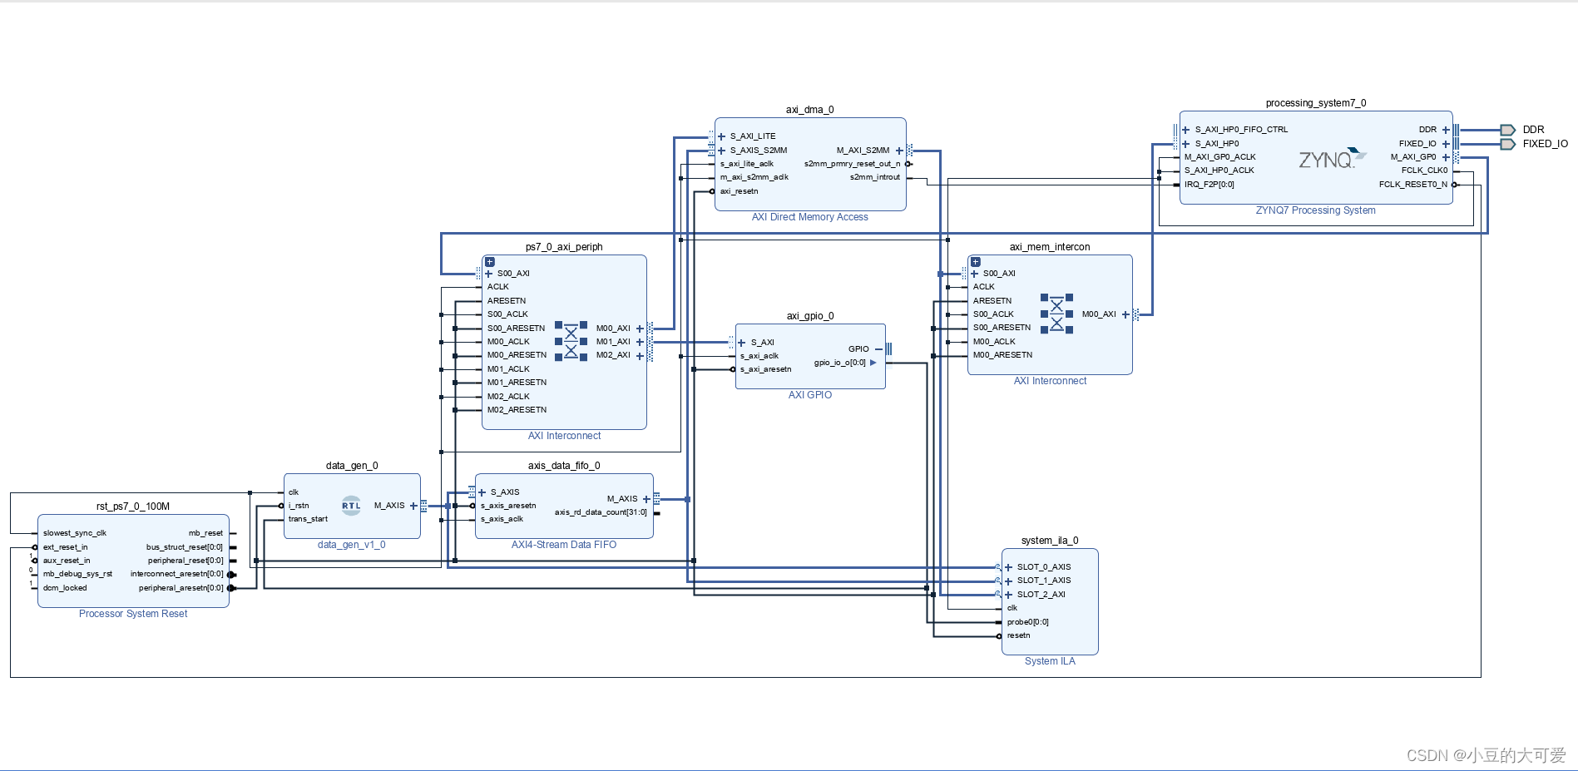Select the DDR external port symbol
Viewport: 1578px width, 771px height.
point(1507,130)
